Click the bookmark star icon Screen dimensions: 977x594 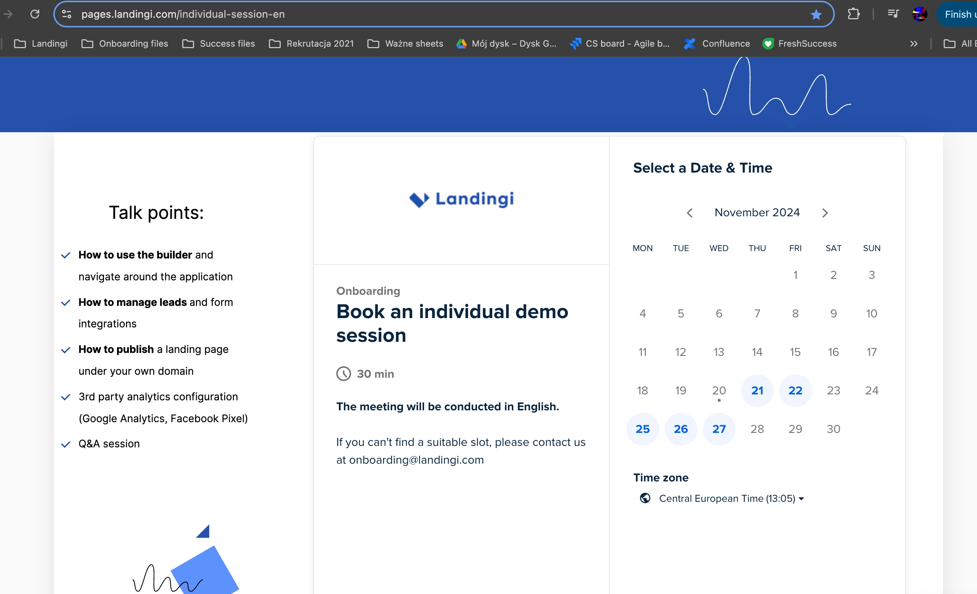(816, 15)
